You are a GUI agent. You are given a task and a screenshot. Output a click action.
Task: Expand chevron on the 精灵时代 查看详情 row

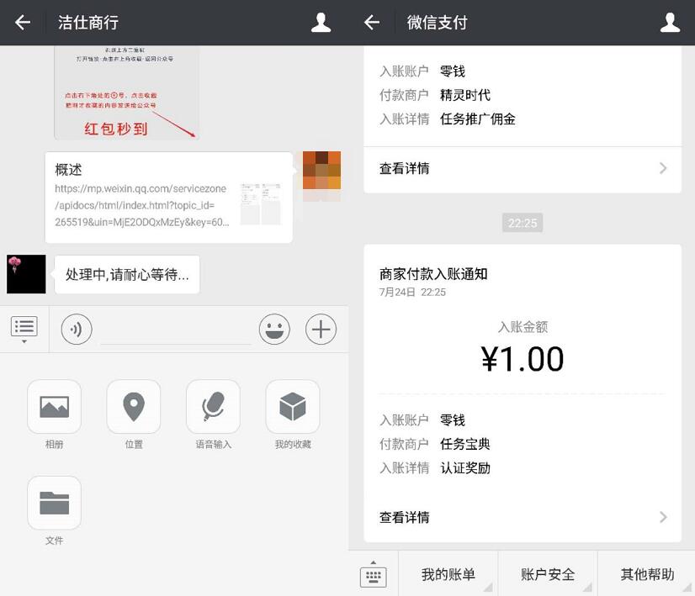coord(663,168)
